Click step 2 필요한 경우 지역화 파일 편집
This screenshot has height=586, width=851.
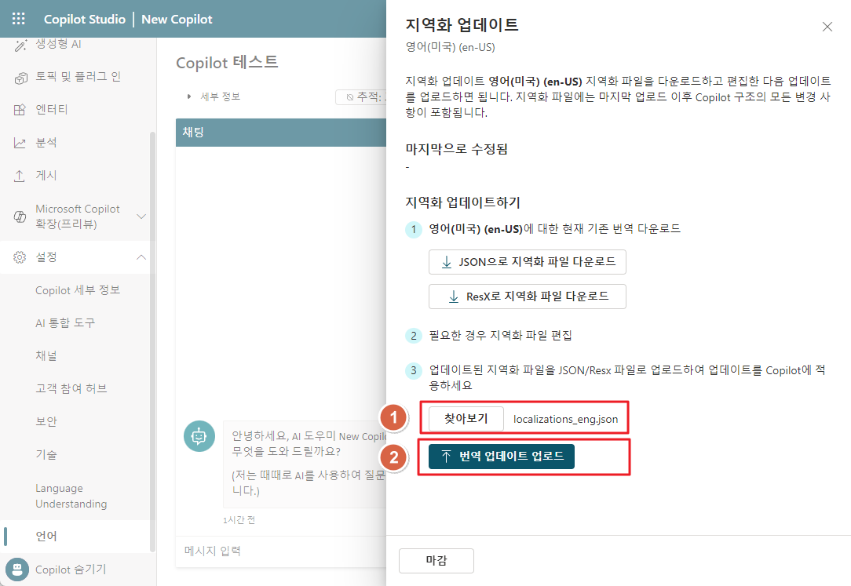[500, 336]
